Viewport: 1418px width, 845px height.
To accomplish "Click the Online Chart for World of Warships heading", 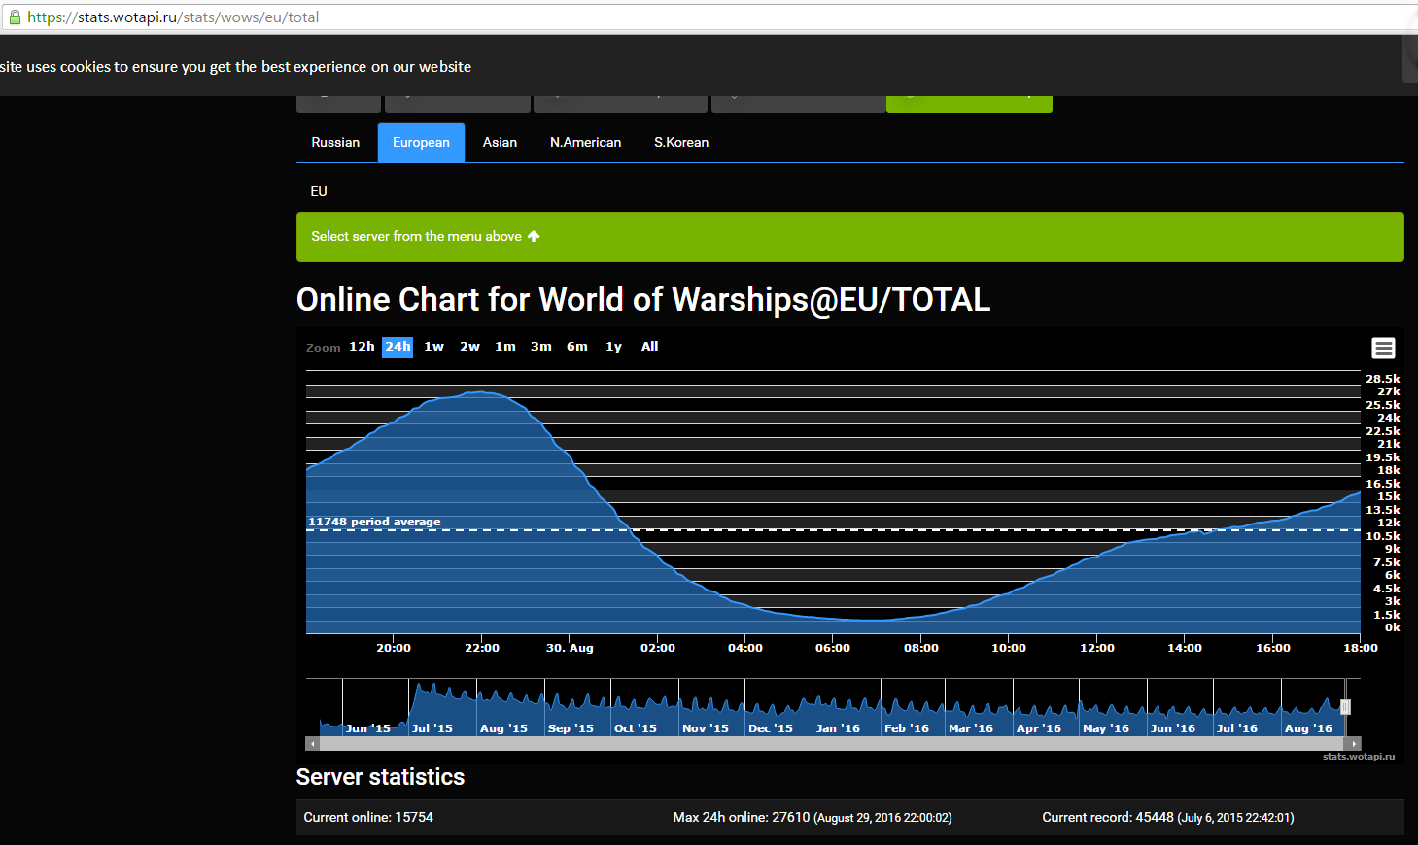I will coord(643,299).
